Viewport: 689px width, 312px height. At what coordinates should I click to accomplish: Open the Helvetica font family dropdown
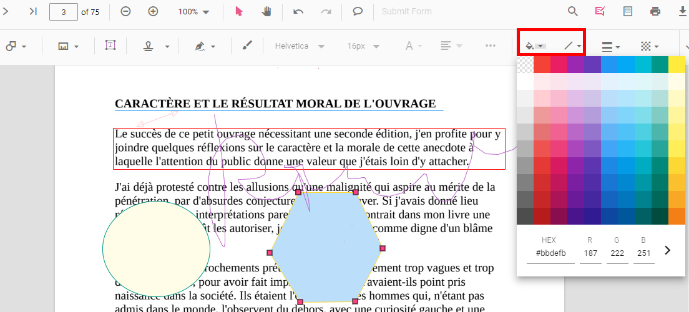(x=300, y=46)
